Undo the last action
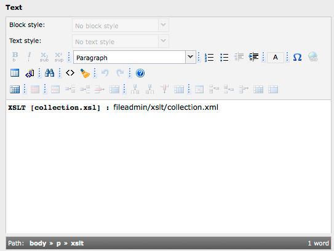This screenshot has height=251, width=334. click(x=105, y=73)
